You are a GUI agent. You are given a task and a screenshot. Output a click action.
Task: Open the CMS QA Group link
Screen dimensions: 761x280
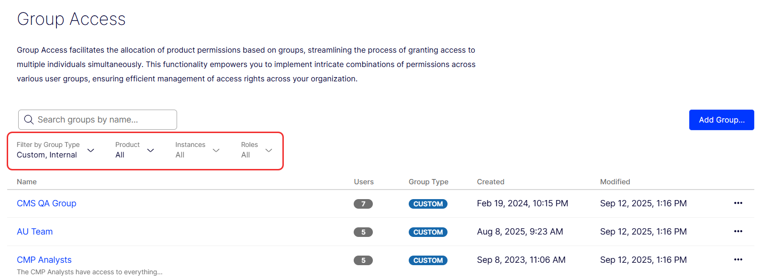point(46,203)
